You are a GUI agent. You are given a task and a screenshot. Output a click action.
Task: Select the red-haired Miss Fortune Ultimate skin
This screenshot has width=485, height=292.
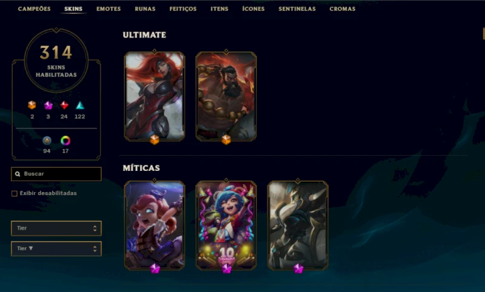point(155,96)
